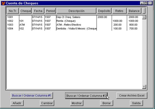Click the date 07/14/15 in row 1004
This screenshot has width=155, height=109.
click(x=37, y=28)
